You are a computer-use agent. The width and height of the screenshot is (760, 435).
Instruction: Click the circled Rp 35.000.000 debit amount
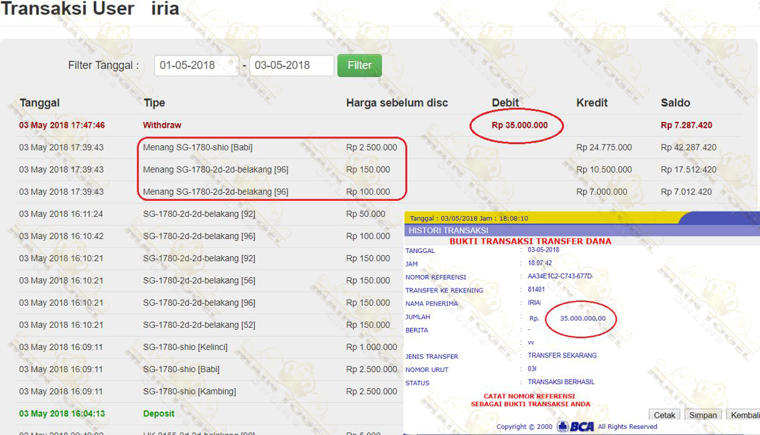pos(519,125)
